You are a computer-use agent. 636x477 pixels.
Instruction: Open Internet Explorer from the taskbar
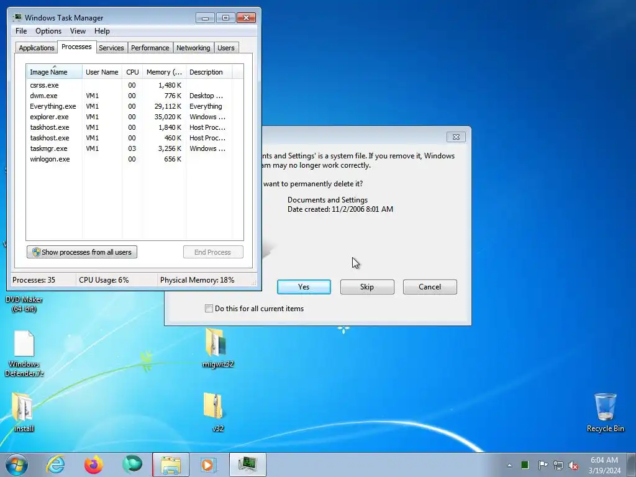point(55,465)
